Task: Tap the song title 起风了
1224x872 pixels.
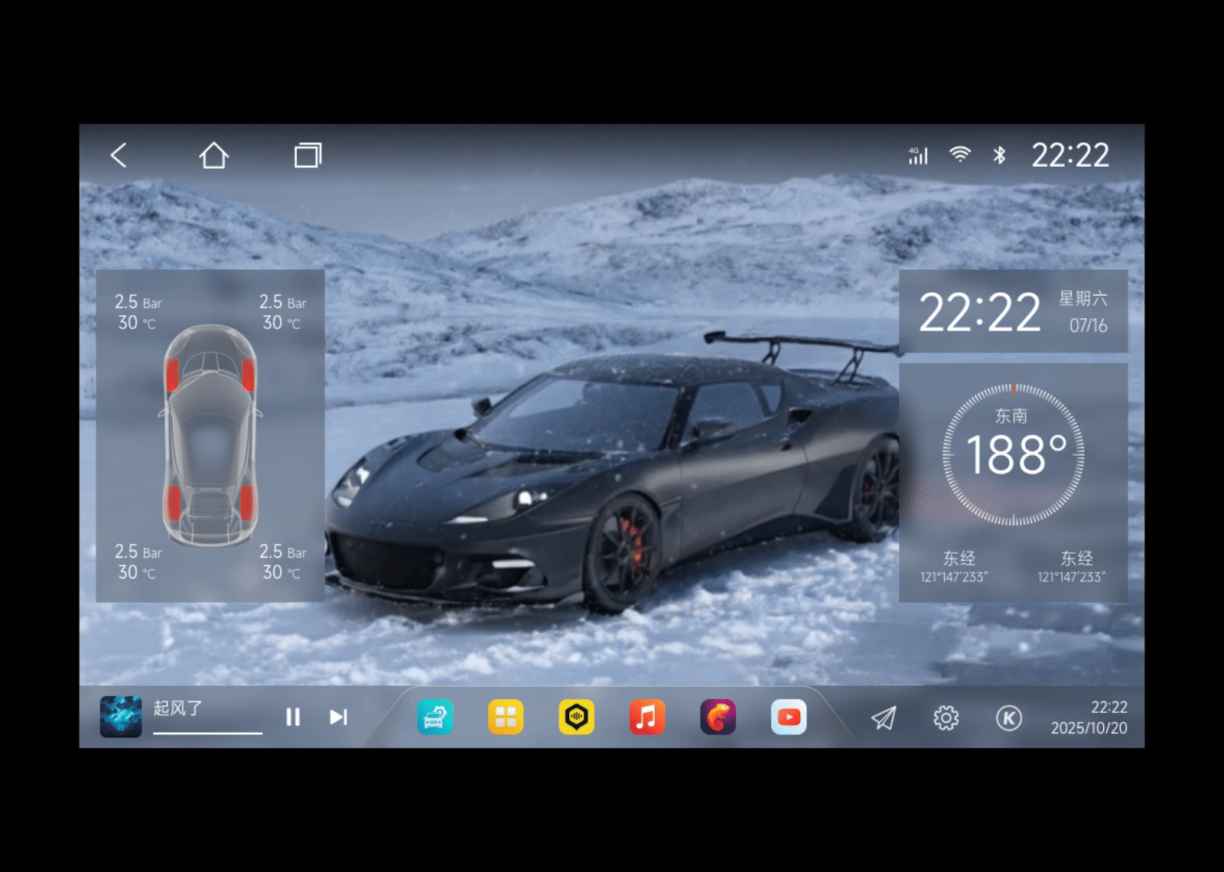Action: (177, 708)
